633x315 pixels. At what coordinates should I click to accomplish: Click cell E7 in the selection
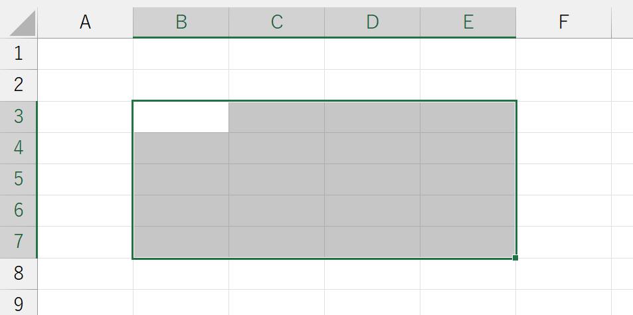pyautogui.click(x=468, y=241)
